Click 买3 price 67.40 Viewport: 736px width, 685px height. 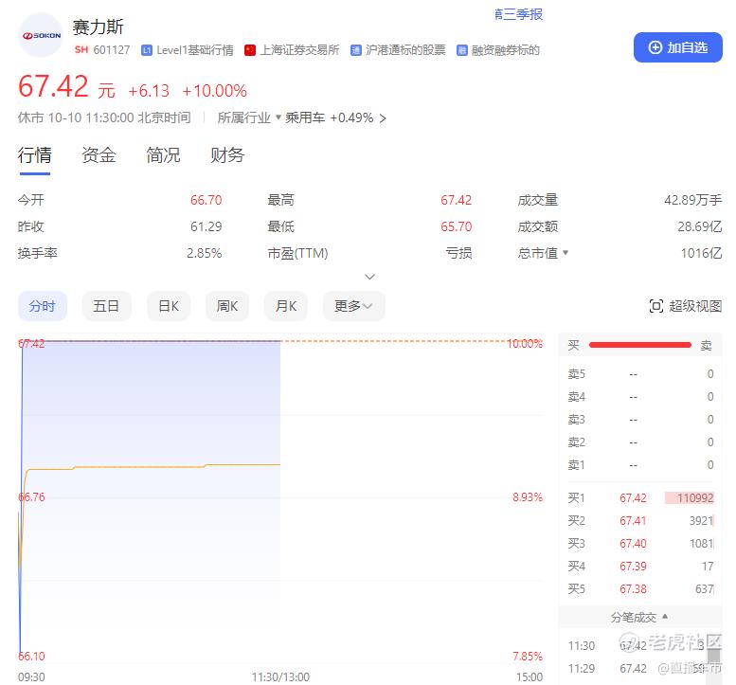coord(633,543)
